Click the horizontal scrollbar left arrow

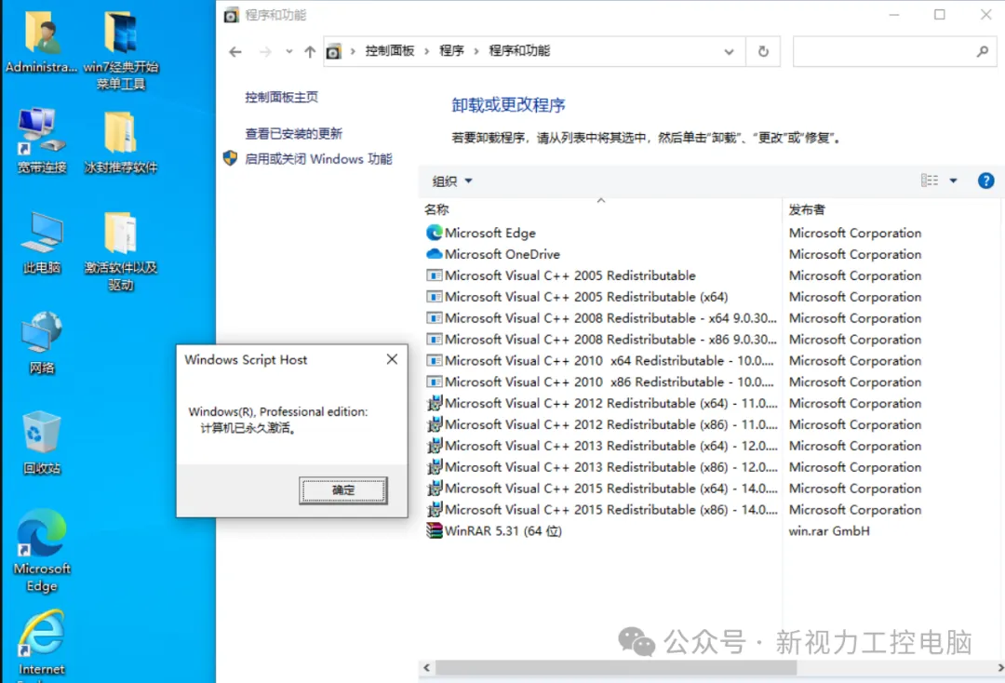pos(427,667)
